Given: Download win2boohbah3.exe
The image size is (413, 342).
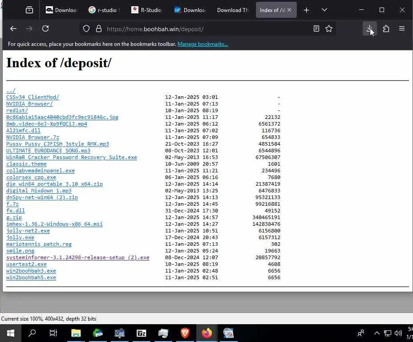Looking at the screenshot, I should pos(31,271).
